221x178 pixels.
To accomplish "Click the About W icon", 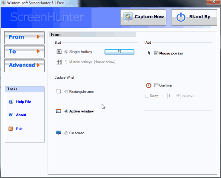I will [x=10, y=115].
